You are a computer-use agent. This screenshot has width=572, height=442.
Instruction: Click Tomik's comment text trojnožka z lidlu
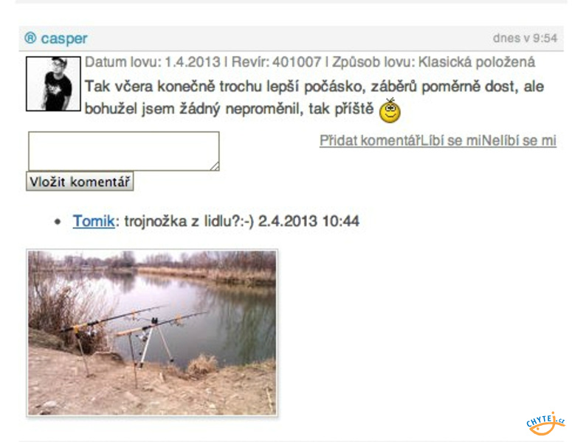click(x=189, y=221)
